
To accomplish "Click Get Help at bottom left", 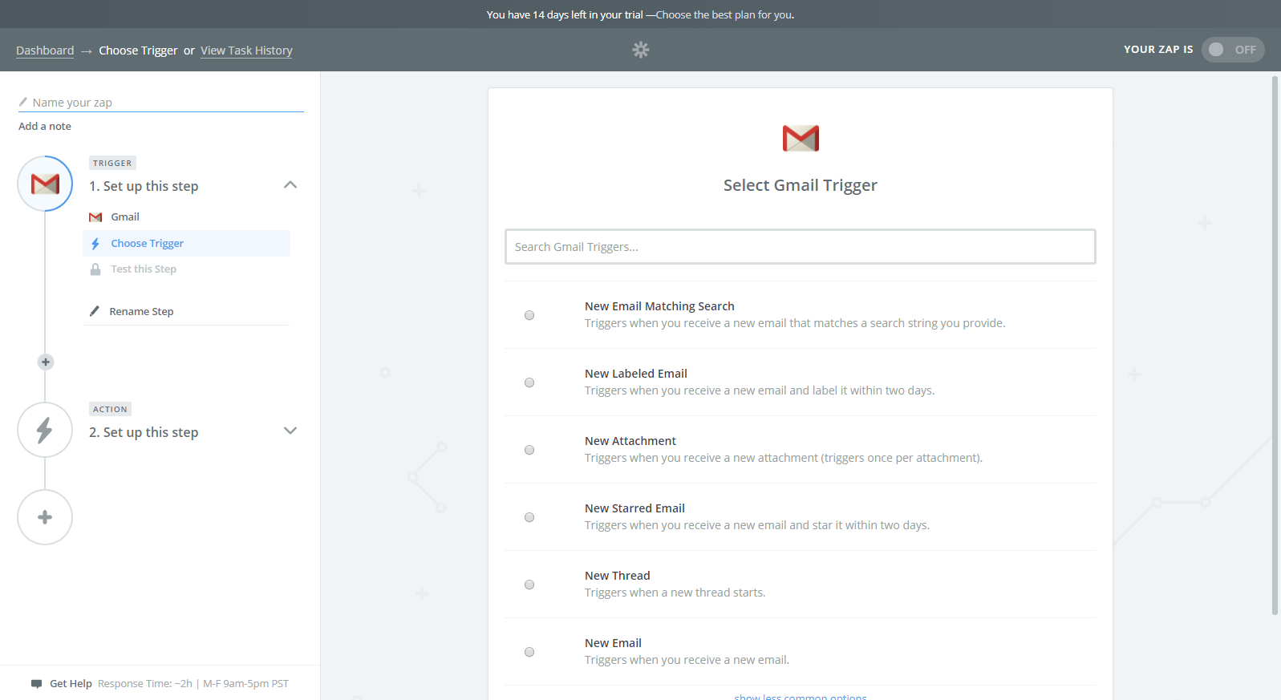I will click(71, 684).
